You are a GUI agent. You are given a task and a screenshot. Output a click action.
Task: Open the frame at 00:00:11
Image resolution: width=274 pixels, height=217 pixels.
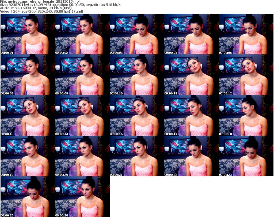[191, 75]
